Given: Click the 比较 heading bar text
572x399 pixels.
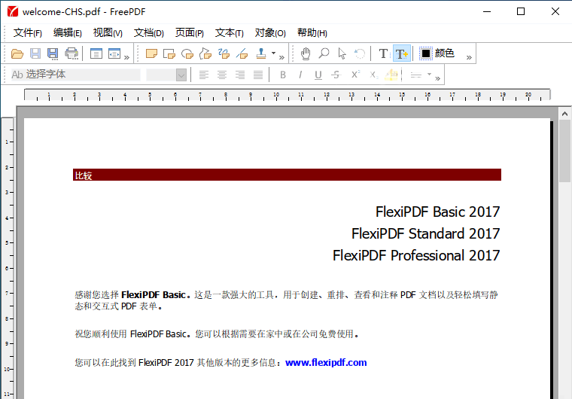Looking at the screenshot, I should pyautogui.click(x=84, y=175).
